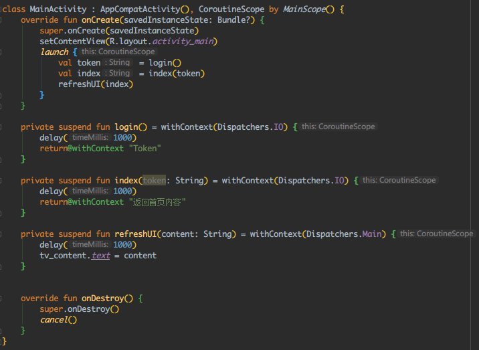Viewport: 479px width, 350px height.
Task: Click the 'content: String' parameter
Action: point(197,234)
